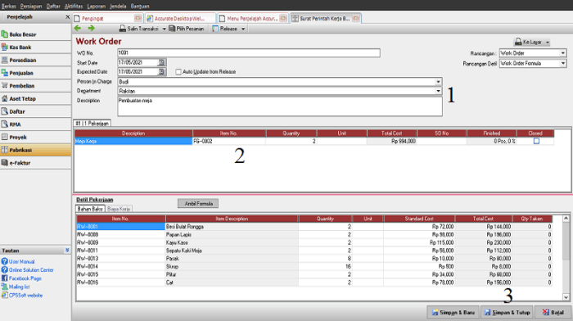Open User Manual link
573x321 pixels.
click(21, 261)
